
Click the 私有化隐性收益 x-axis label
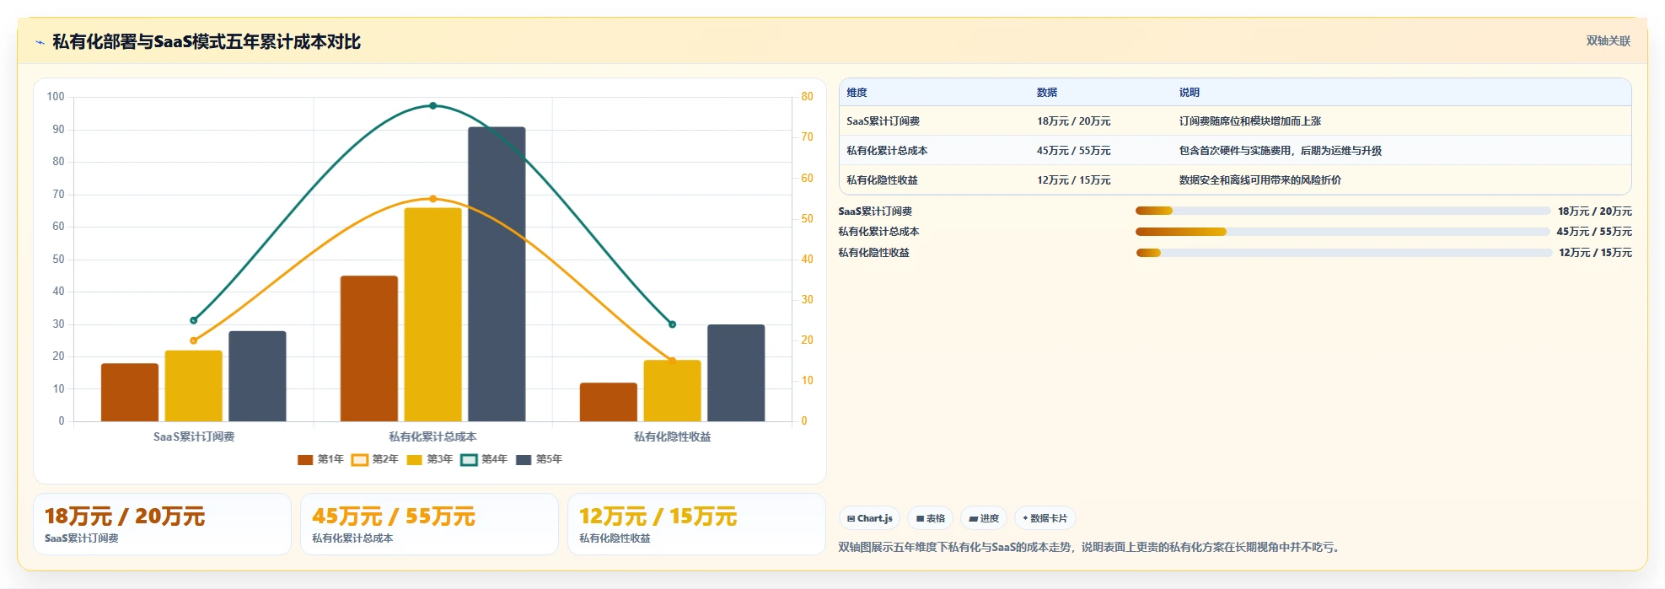pyautogui.click(x=672, y=436)
